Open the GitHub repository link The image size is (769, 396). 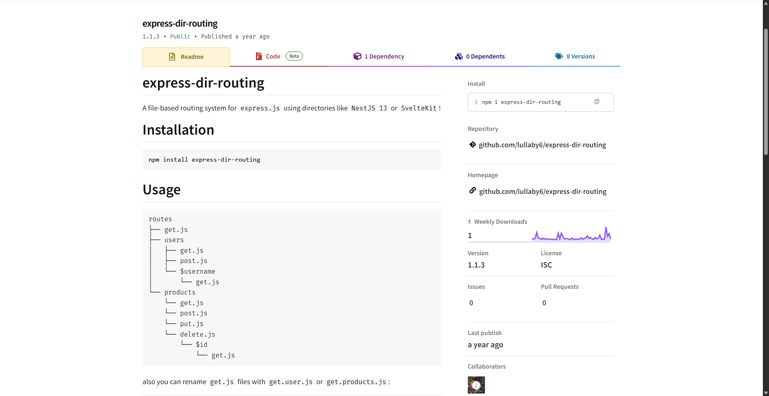(542, 145)
